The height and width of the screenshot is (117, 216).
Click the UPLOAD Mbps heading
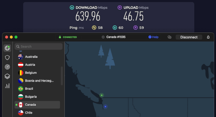pos(136,8)
